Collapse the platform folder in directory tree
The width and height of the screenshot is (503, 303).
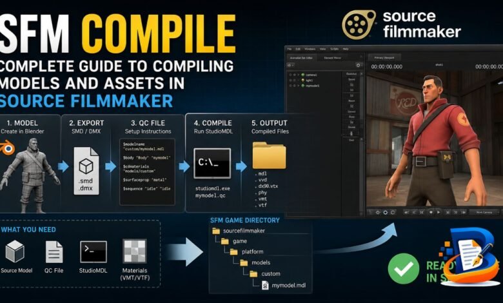234,252
